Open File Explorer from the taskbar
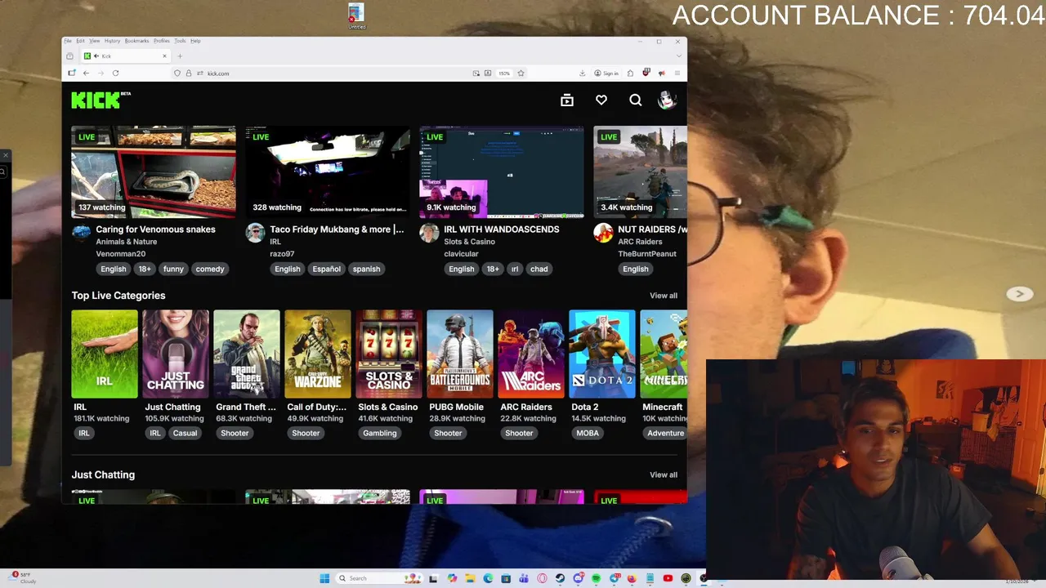This screenshot has height=588, width=1046. click(x=470, y=578)
